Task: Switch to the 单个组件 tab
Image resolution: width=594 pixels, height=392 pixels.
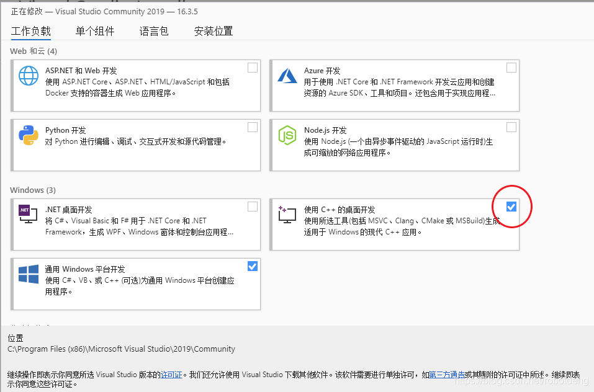Action: pyautogui.click(x=95, y=30)
